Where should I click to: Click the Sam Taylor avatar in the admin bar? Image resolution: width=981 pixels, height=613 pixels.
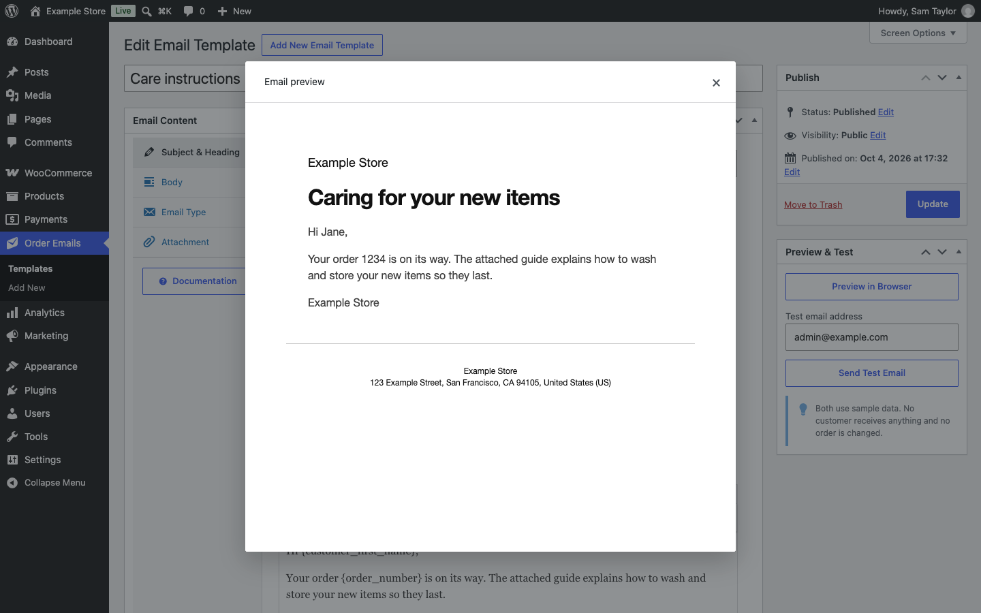coord(968,11)
